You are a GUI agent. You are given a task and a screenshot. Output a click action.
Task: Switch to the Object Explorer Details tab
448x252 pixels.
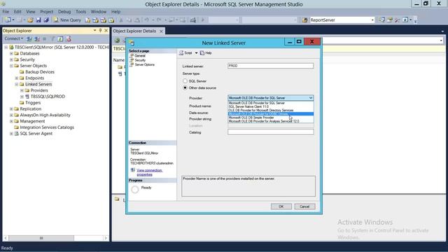click(134, 31)
